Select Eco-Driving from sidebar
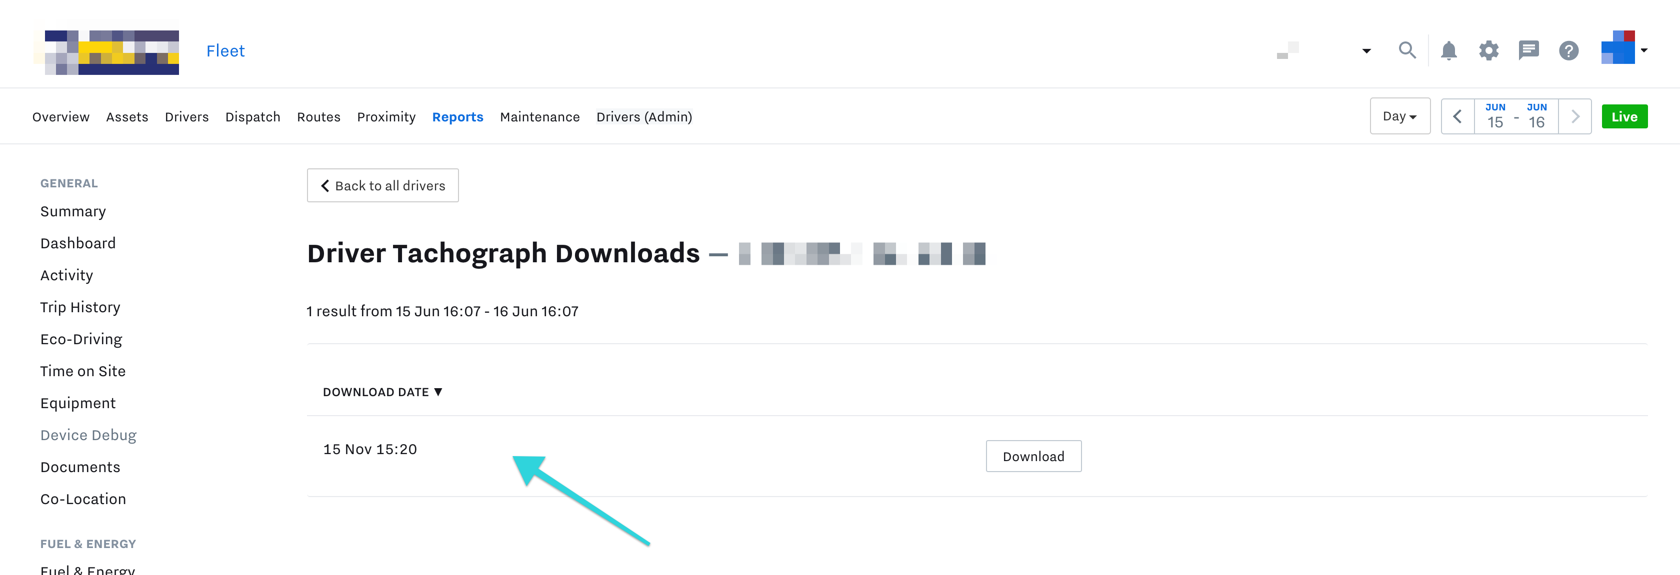1680x575 pixels. pos(80,339)
